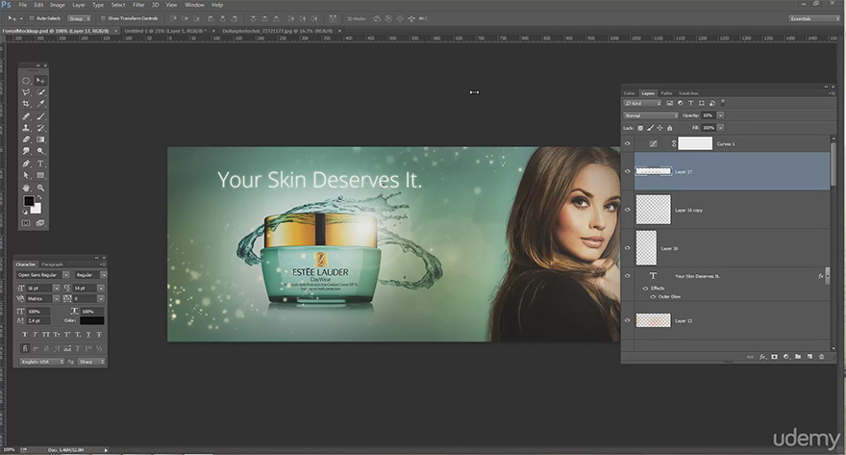The height and width of the screenshot is (455, 846).
Task: Toggle Effects visibility eye
Action: point(645,289)
